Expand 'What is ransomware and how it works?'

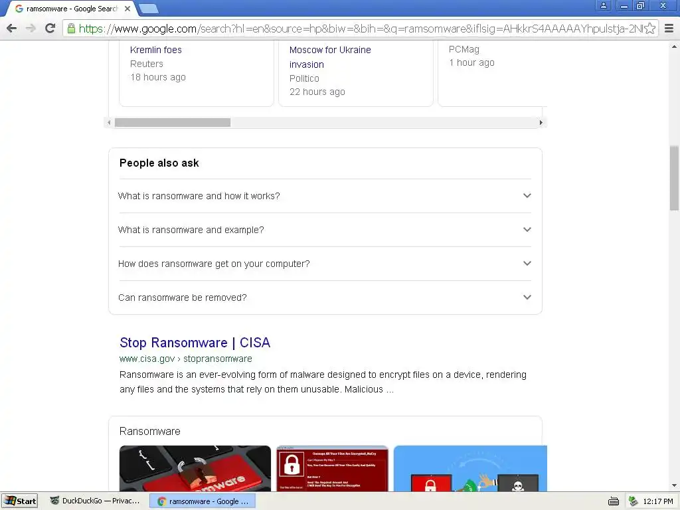click(x=325, y=196)
